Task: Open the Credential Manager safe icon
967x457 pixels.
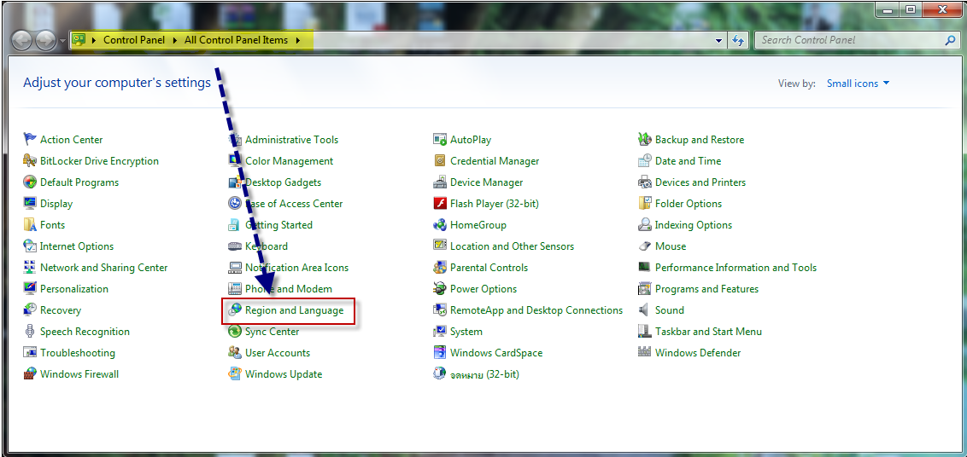Action: pyautogui.click(x=440, y=161)
